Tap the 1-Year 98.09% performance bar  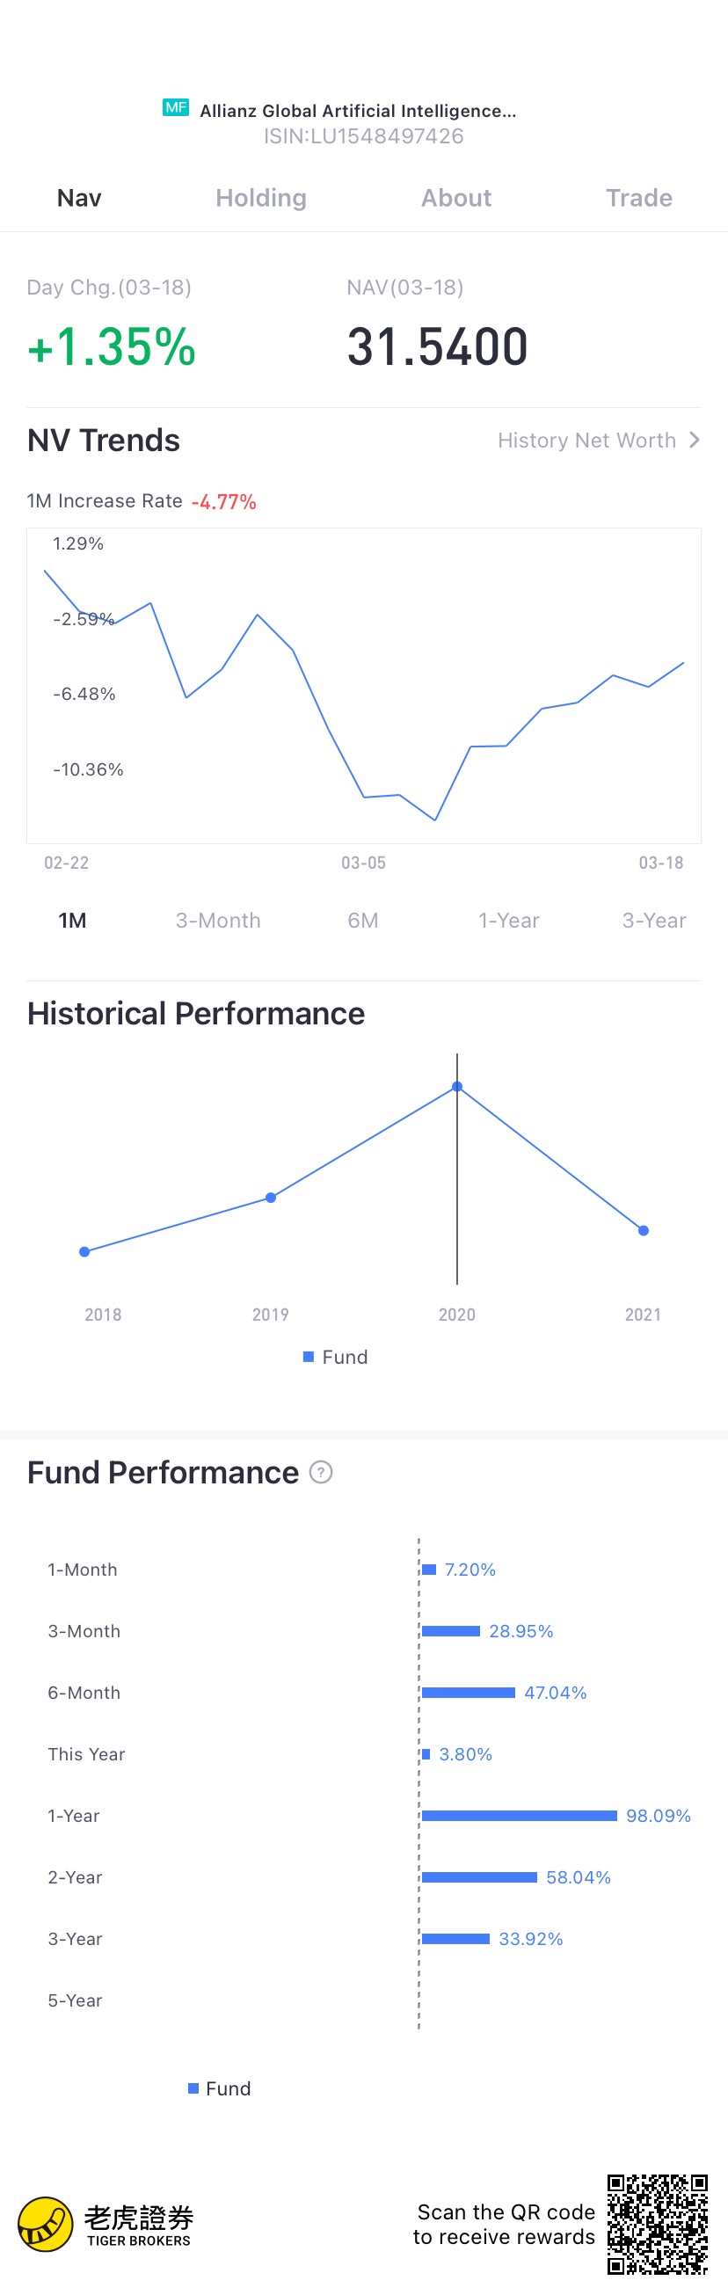520,1816
